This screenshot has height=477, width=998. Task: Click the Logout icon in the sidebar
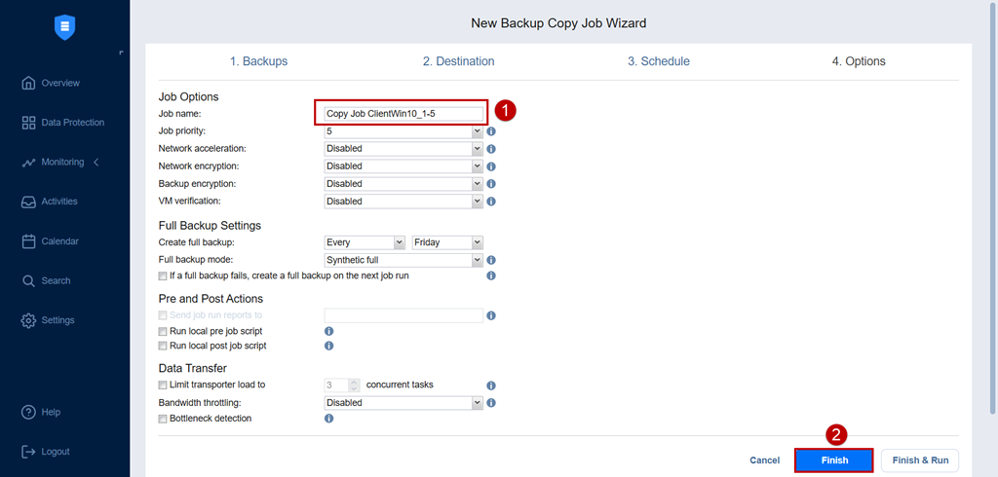[28, 452]
